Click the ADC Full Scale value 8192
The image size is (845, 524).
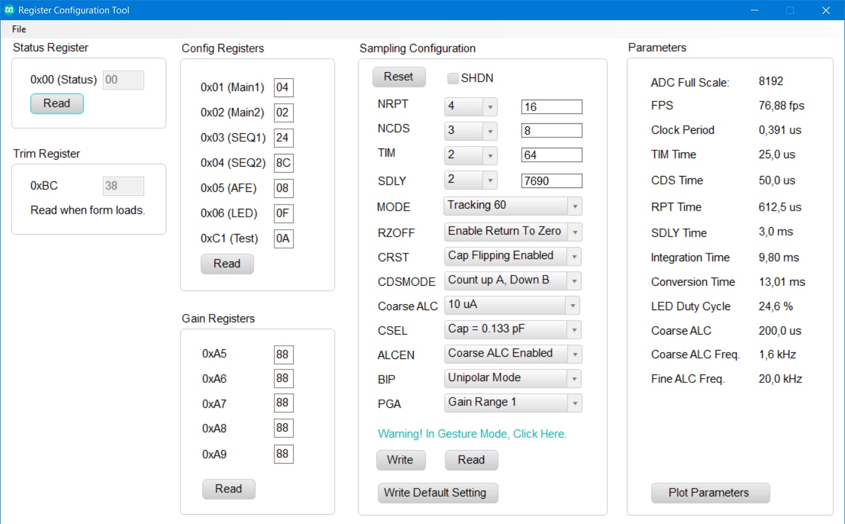coord(770,82)
